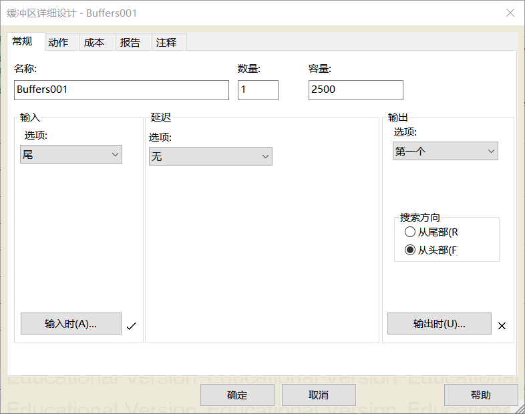Close the 缓冲区详细设计 dialog window
This screenshot has width=525, height=414.
[510, 13]
